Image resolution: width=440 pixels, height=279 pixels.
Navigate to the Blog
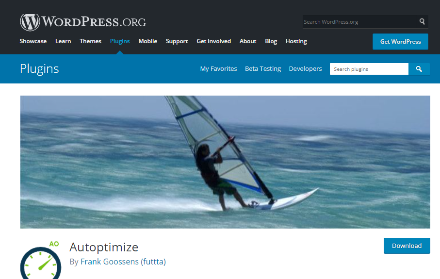pos(271,41)
